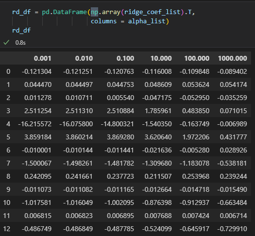Click the value -0.006989
Screen dimensions: 255x236
tap(232, 124)
